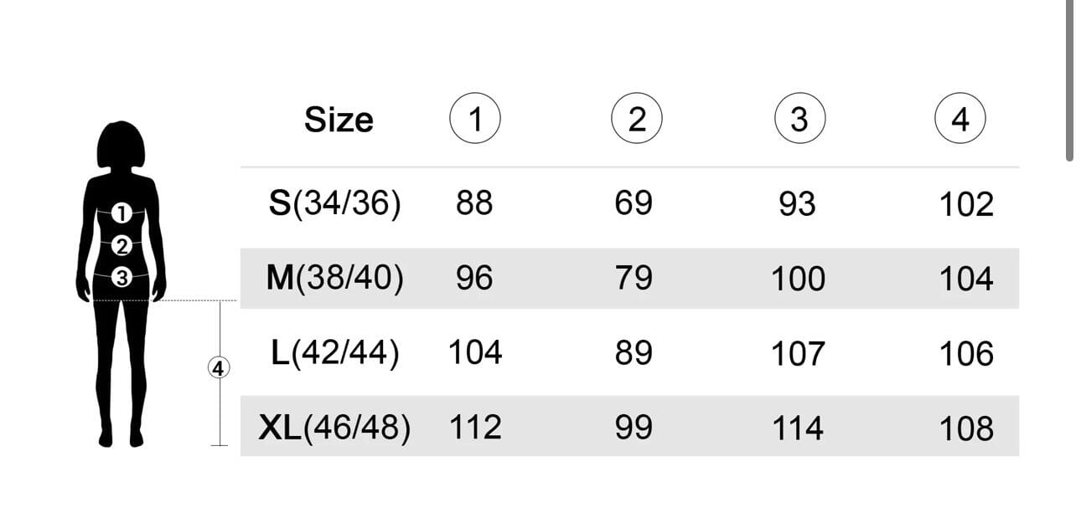The image size is (1081, 513).
Task: Select bust marker 1 on the silhouette
Action: [122, 213]
